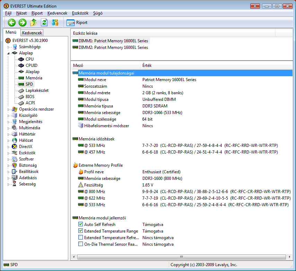Image resolution: width=296 pixels, height=271 pixels.
Task: Open the users icon in the toolbar
Action: coord(55,23)
